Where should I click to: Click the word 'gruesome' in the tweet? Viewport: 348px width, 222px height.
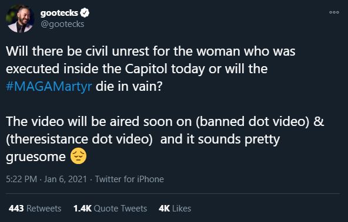[x=36, y=158]
